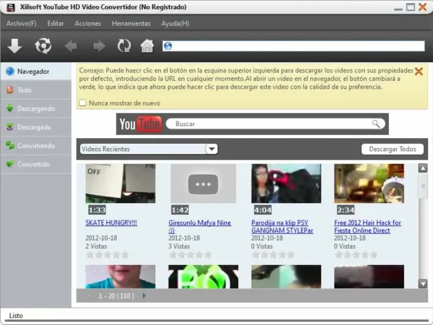
Task: Show the Descargado list
Action: click(x=36, y=127)
